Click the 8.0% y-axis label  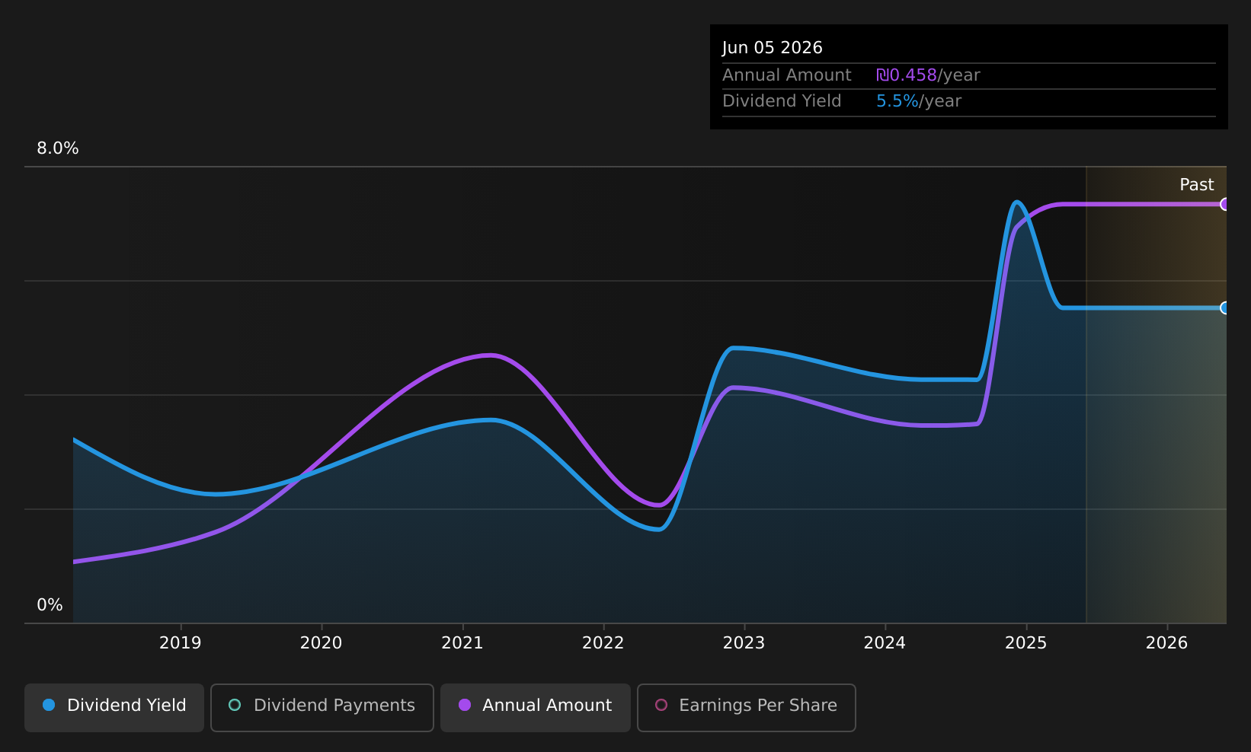58,148
